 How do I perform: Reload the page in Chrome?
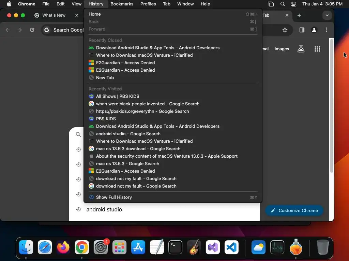pyautogui.click(x=32, y=30)
